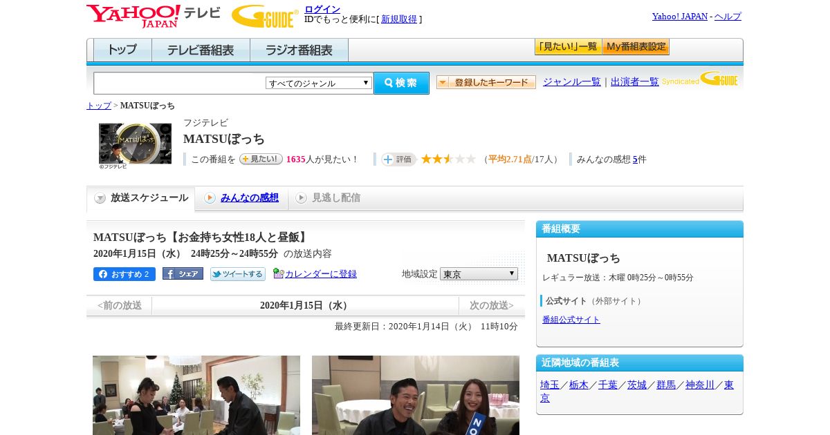Open the 番組公式サイト link
830x435 pixels.
click(571, 320)
